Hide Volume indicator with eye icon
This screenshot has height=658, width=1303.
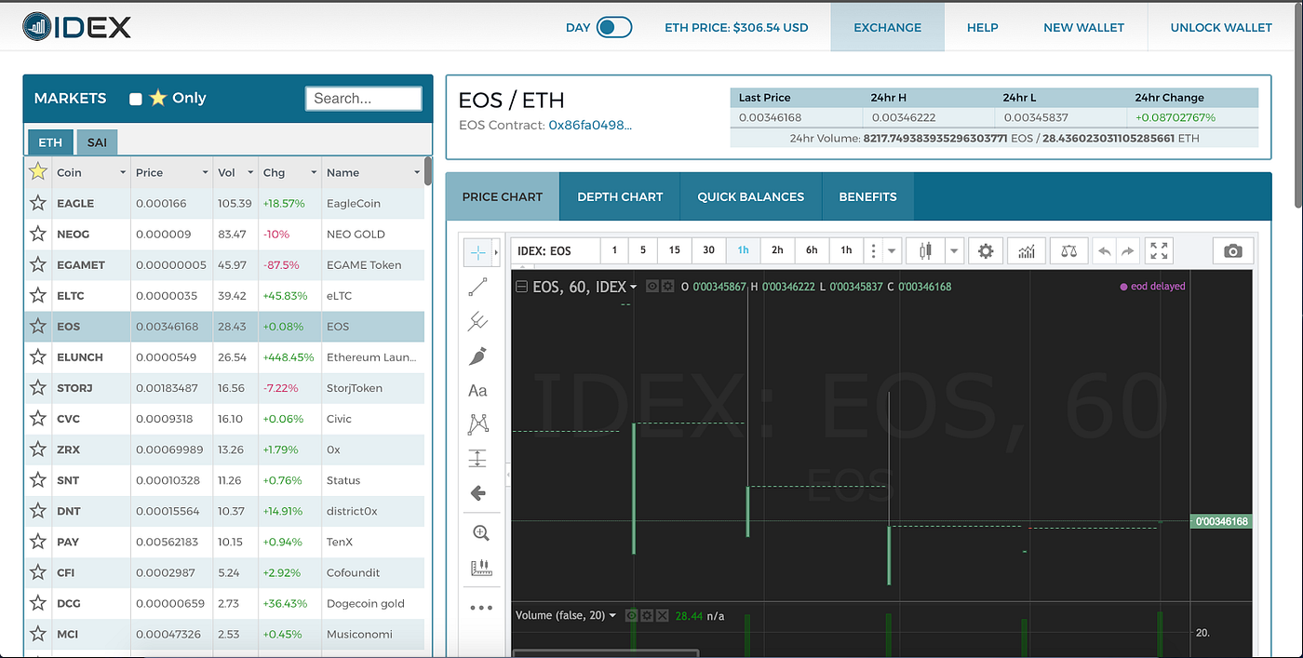632,615
